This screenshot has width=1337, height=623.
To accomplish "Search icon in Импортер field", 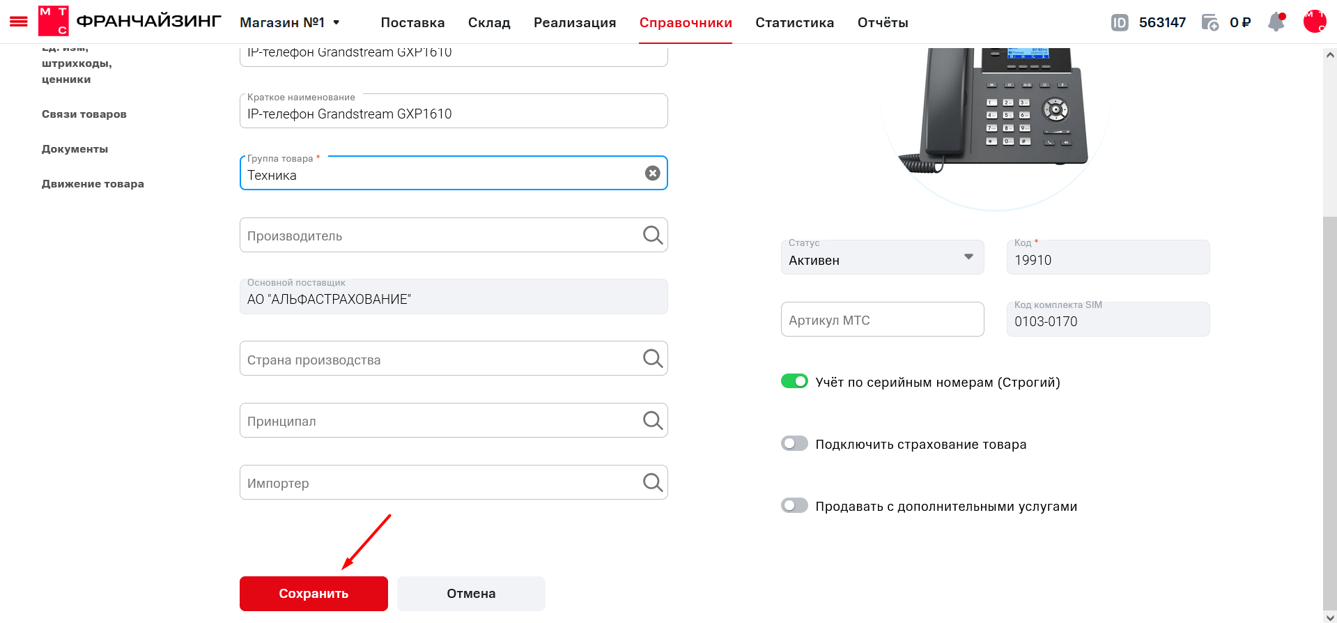I will point(652,482).
